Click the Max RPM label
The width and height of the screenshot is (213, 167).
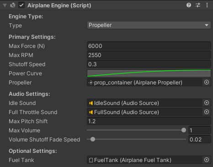[x=21, y=55]
